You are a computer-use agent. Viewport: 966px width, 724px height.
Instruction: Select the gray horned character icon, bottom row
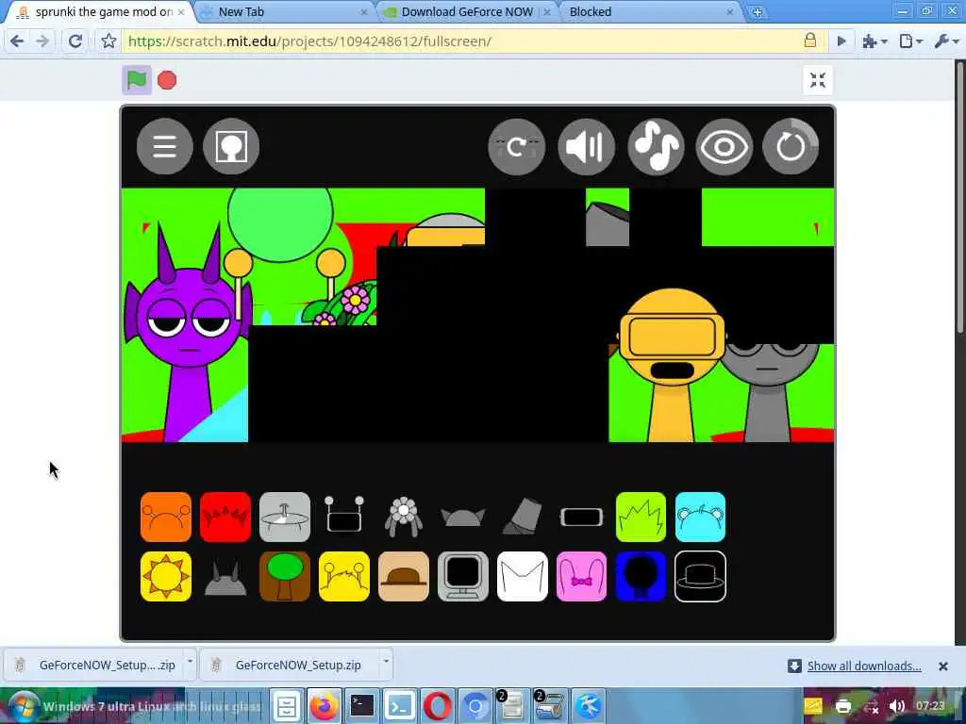click(225, 579)
